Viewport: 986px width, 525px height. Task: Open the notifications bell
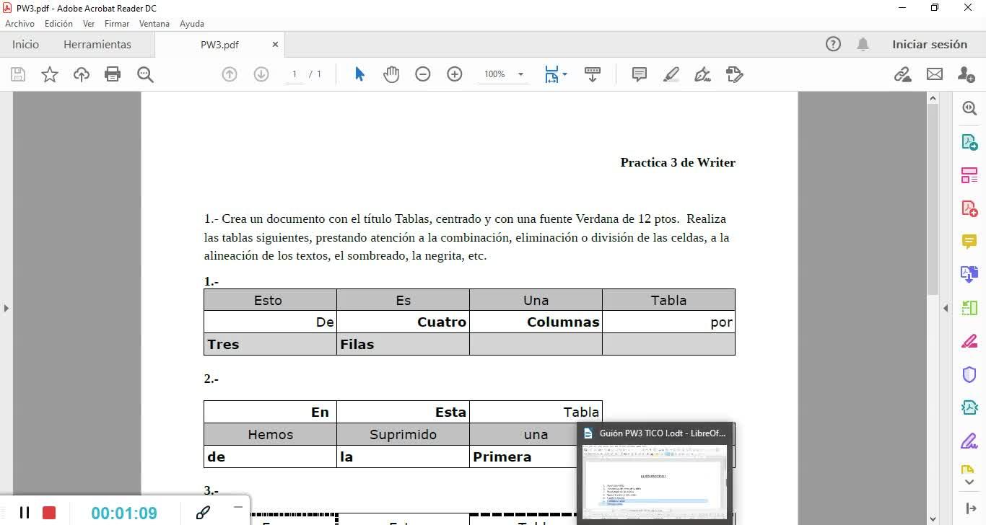point(863,44)
